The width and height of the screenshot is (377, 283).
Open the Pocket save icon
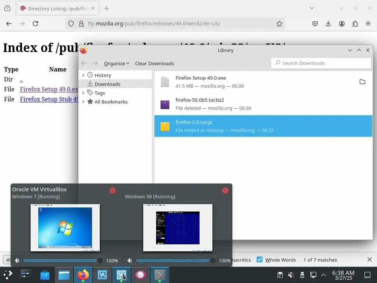[x=315, y=24]
